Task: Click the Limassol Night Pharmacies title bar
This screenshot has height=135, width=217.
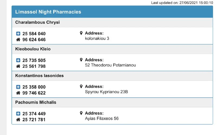Action: [x=48, y=12]
